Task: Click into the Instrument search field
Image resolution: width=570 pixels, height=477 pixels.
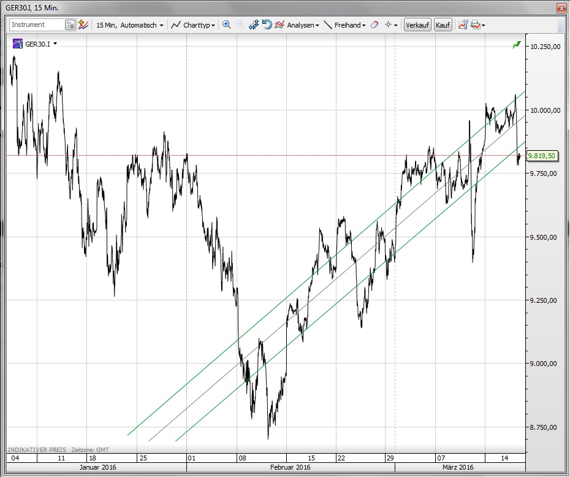Action: click(37, 25)
